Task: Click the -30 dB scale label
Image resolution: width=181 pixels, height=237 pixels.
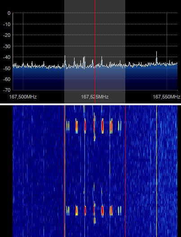Action: [x=7, y=46]
